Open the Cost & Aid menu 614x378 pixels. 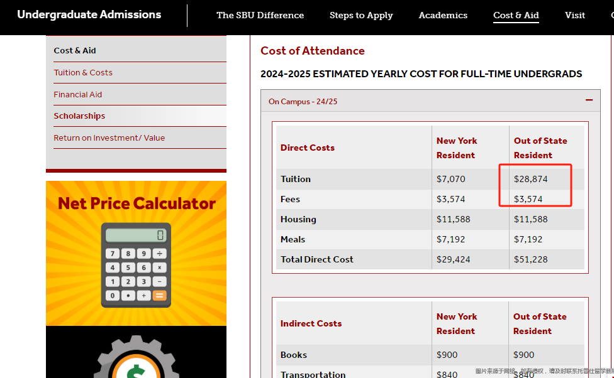(x=516, y=15)
